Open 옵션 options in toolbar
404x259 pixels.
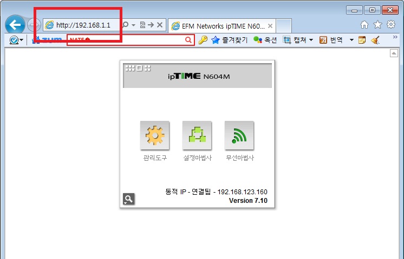click(x=265, y=40)
